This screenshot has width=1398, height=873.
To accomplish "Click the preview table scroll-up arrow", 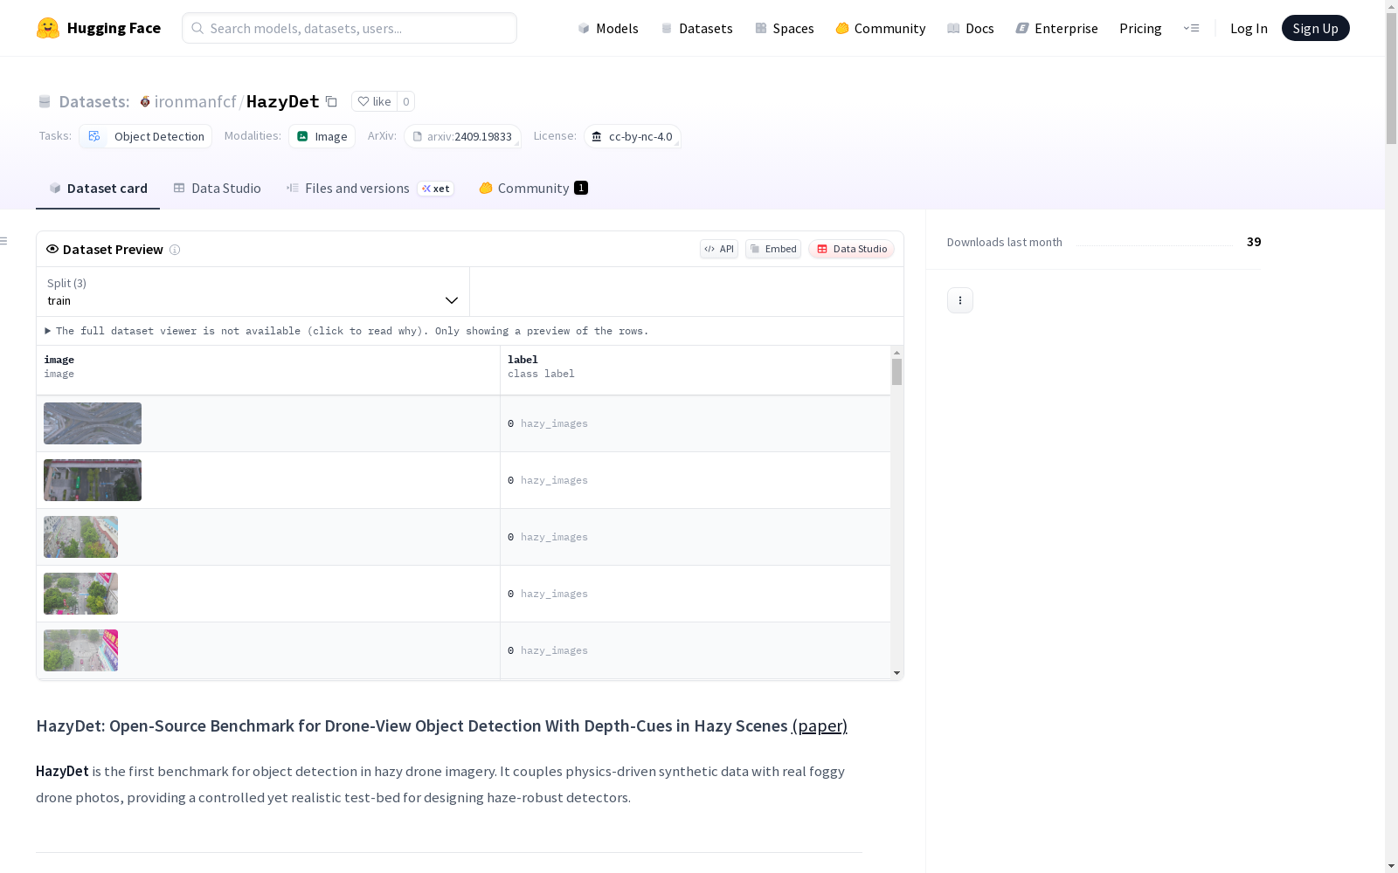I will 896,353.
